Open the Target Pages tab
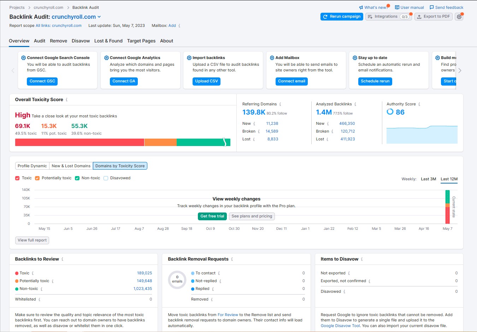Viewport: 477px width, 332px height. pos(141,41)
